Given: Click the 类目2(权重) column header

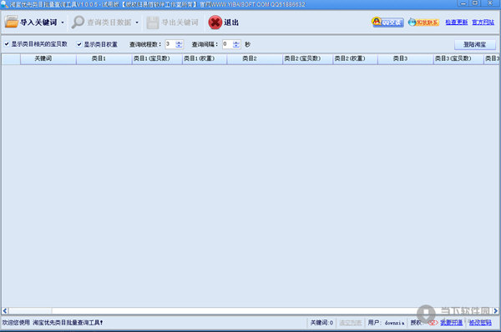Looking at the screenshot, I should click(356, 58).
